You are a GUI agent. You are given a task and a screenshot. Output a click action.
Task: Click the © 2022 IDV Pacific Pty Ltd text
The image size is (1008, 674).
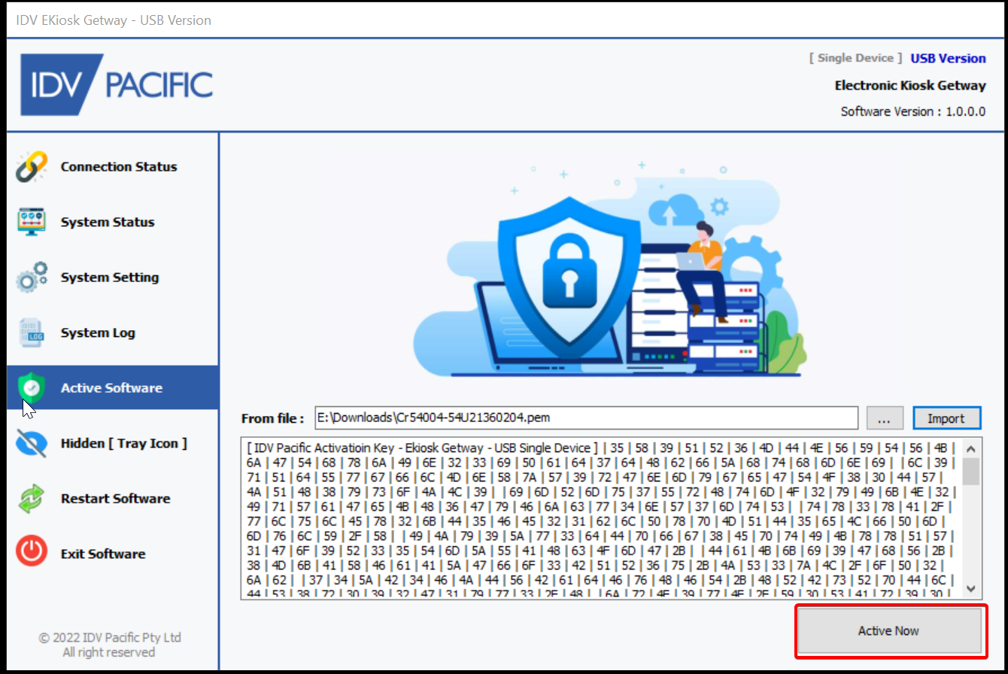[x=110, y=637]
